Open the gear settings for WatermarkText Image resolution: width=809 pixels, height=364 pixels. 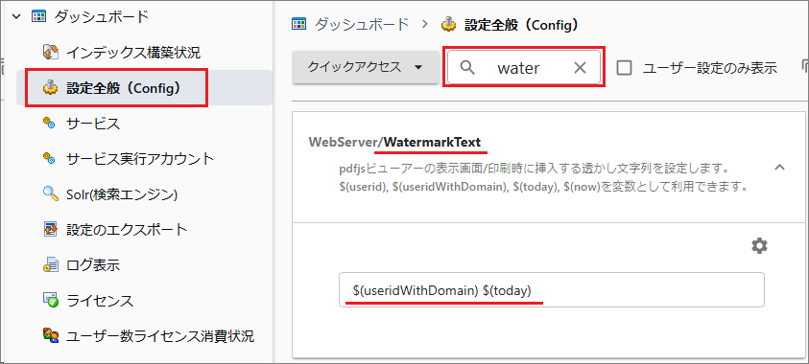pyautogui.click(x=759, y=246)
